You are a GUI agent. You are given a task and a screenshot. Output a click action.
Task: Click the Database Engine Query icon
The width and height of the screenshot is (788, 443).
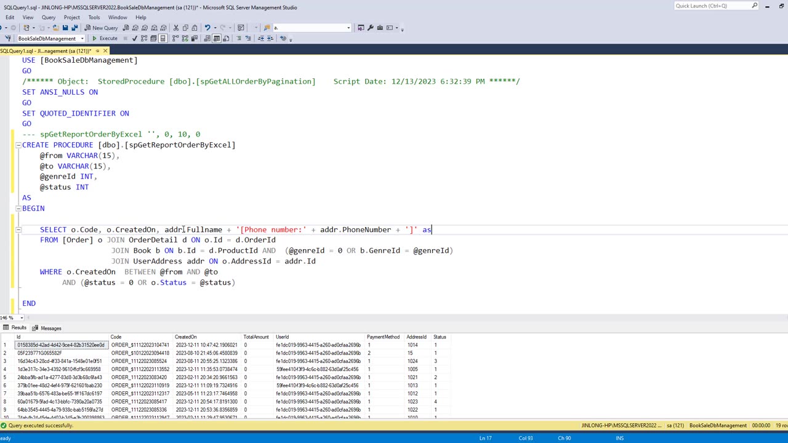pos(127,28)
